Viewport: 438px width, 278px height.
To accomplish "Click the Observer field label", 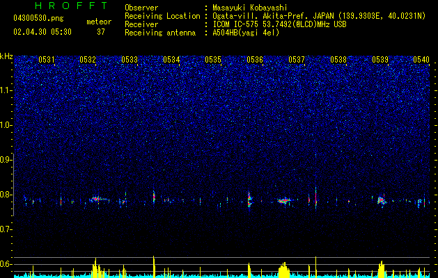I will 141,8.
